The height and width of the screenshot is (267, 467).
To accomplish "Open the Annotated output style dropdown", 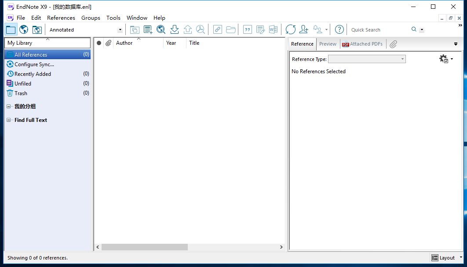I will [120, 30].
